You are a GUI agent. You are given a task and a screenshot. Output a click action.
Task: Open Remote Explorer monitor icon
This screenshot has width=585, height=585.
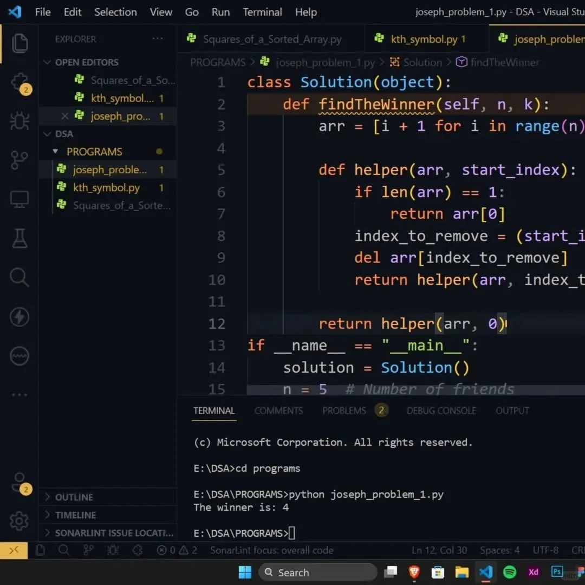(x=19, y=199)
